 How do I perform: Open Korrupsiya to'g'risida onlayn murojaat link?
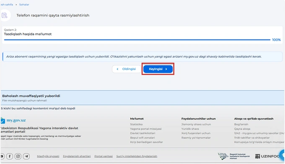(259, 142)
